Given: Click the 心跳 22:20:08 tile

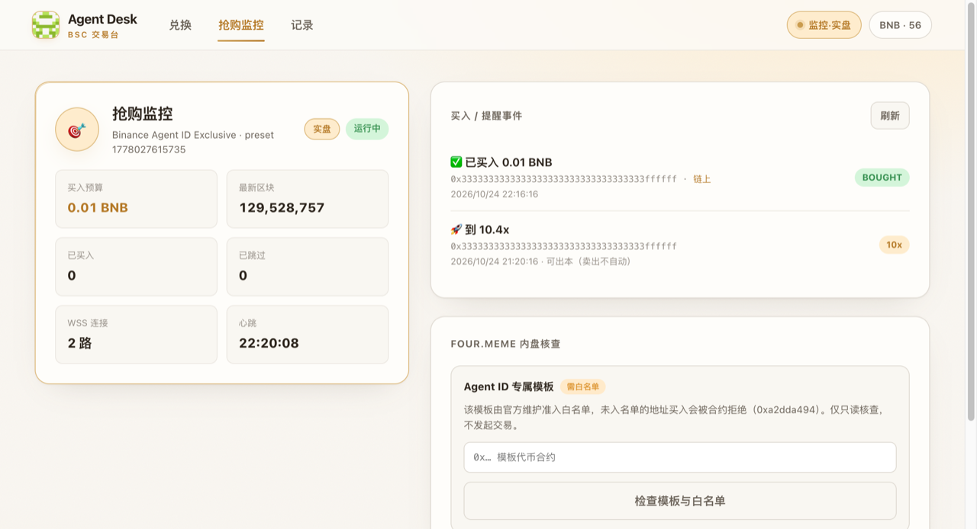Looking at the screenshot, I should (308, 335).
